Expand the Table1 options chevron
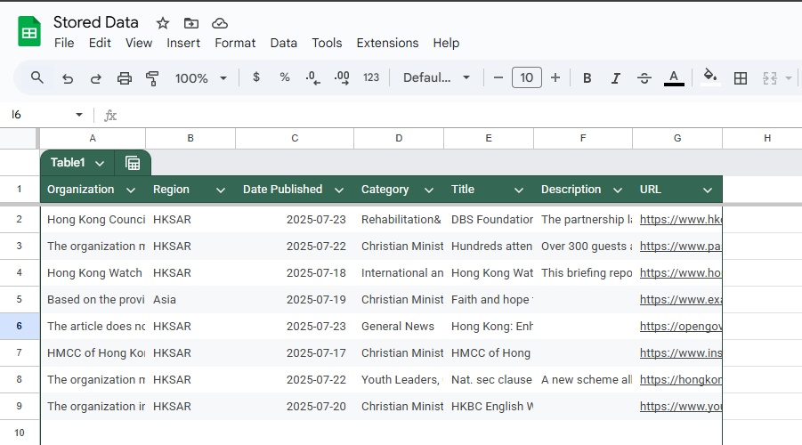 (x=100, y=163)
